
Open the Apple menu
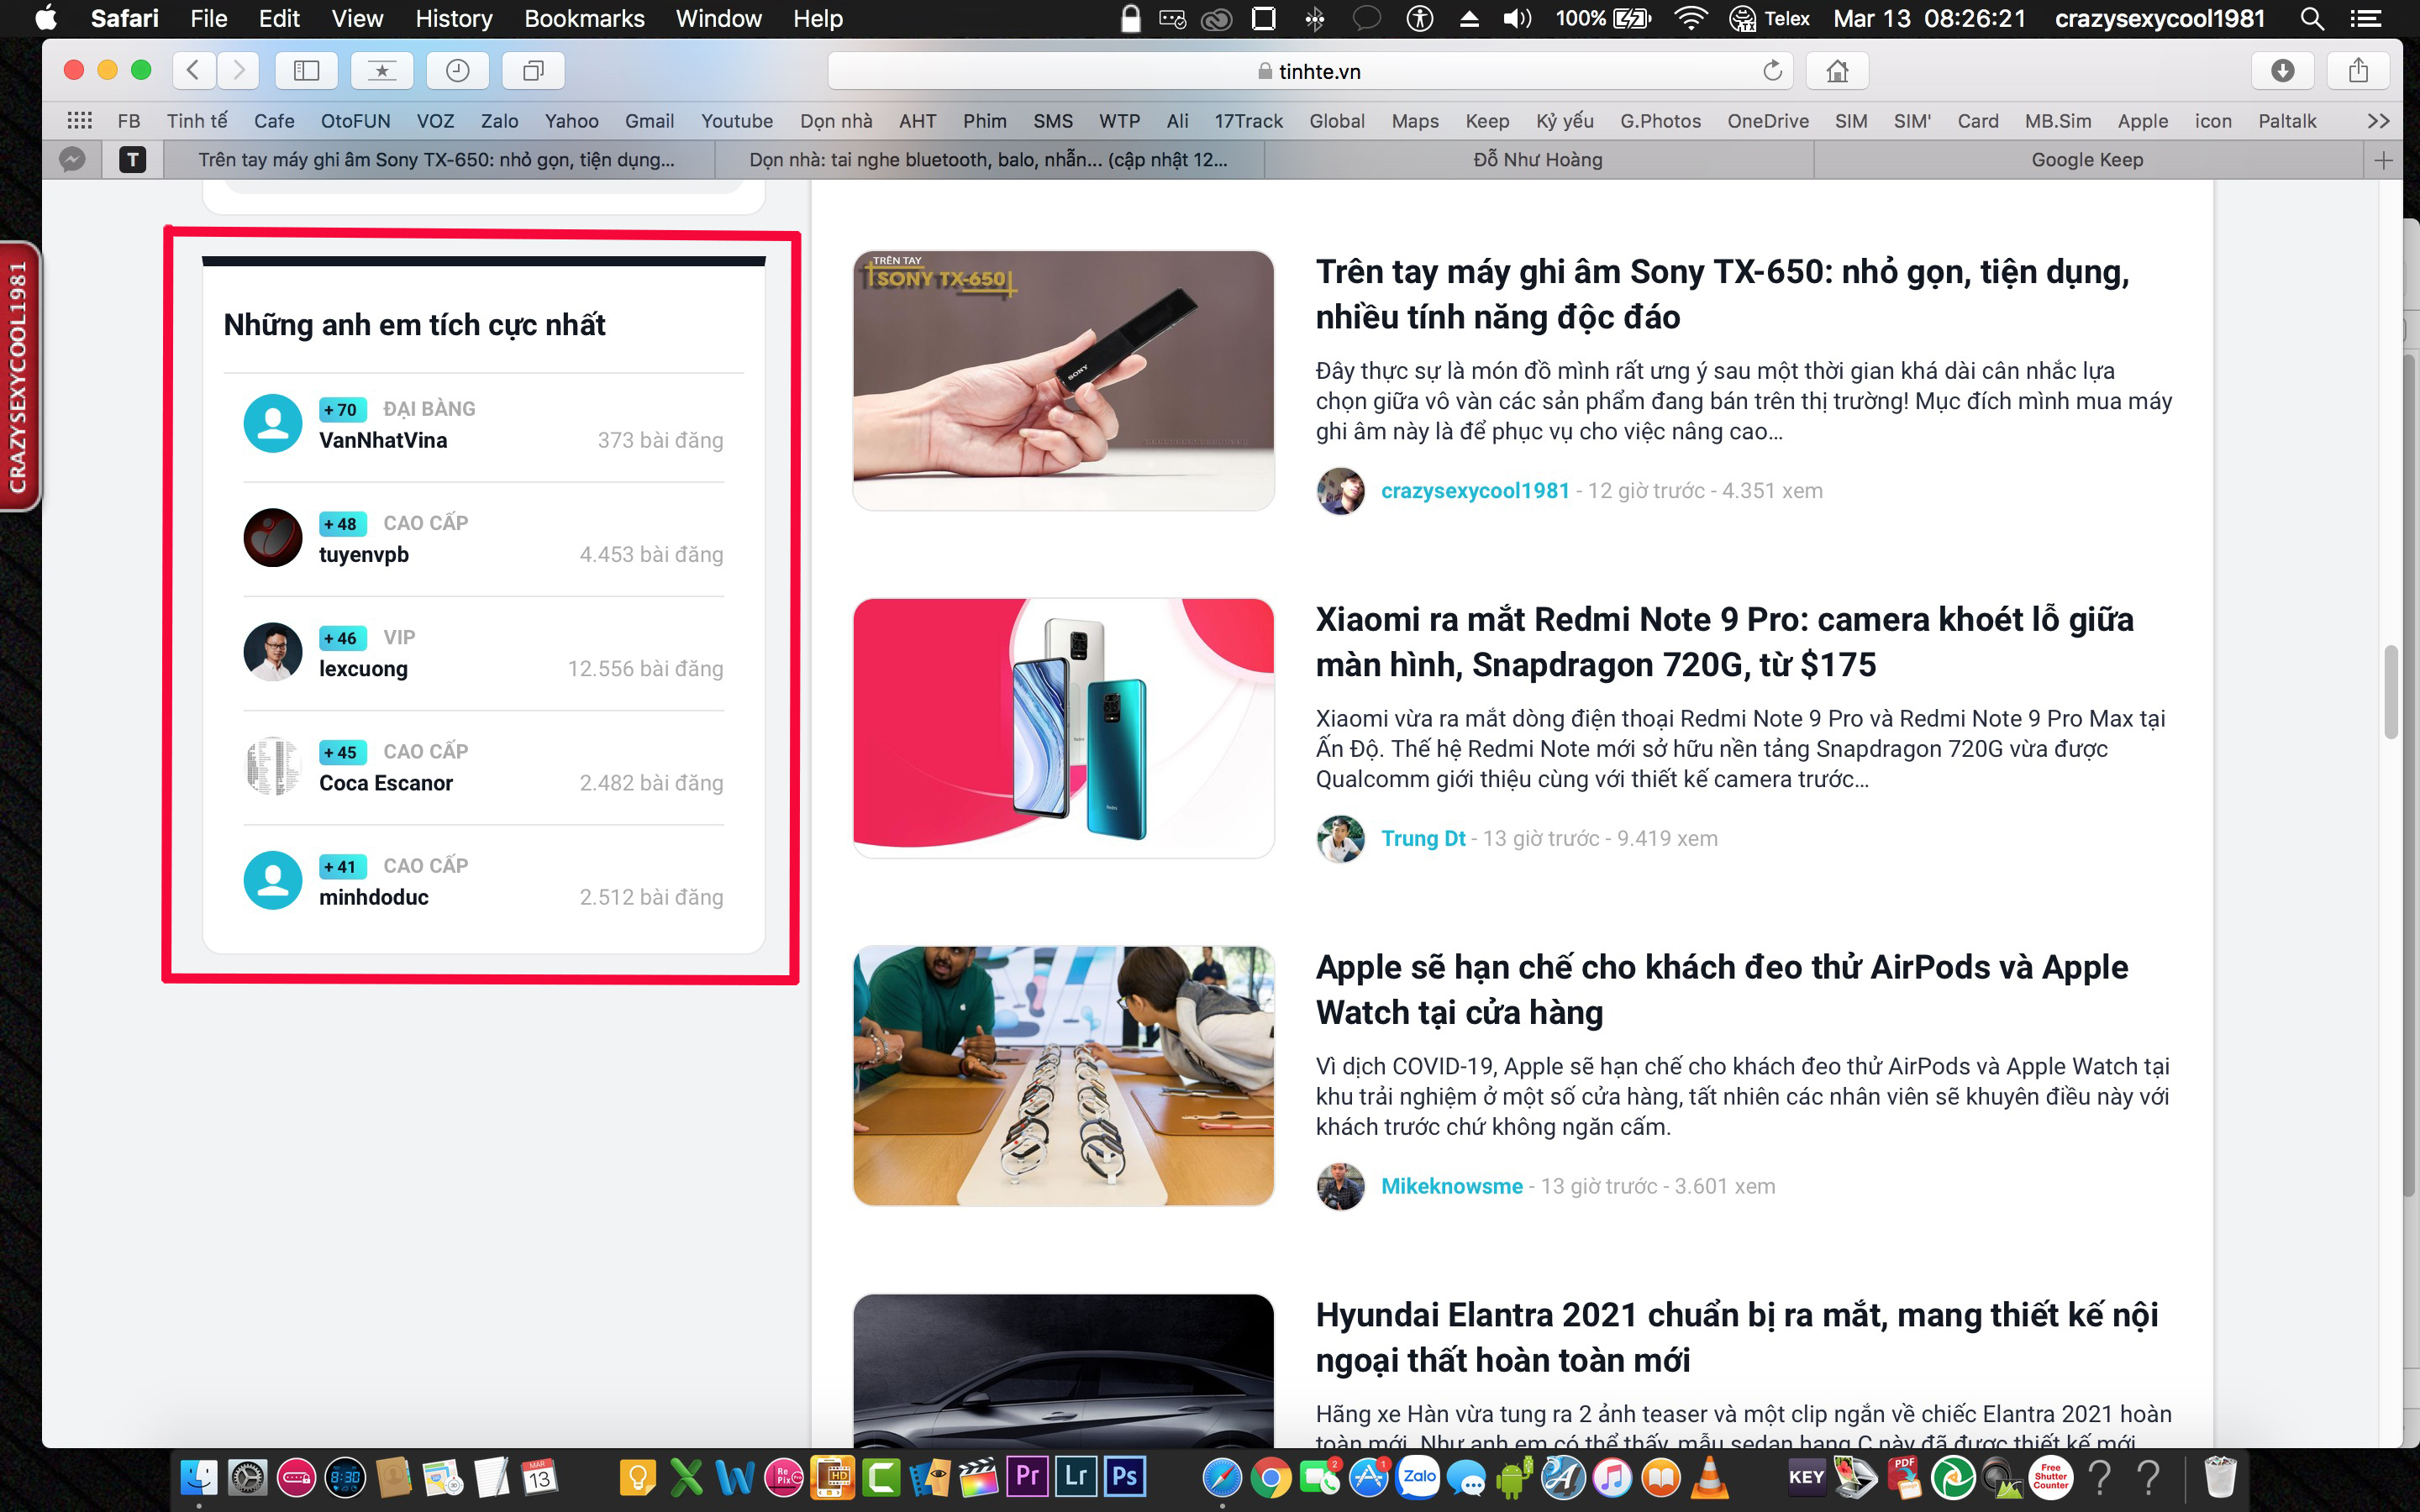pyautogui.click(x=46, y=18)
